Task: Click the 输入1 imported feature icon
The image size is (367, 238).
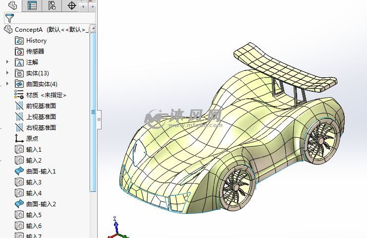Action: [x=19, y=149]
